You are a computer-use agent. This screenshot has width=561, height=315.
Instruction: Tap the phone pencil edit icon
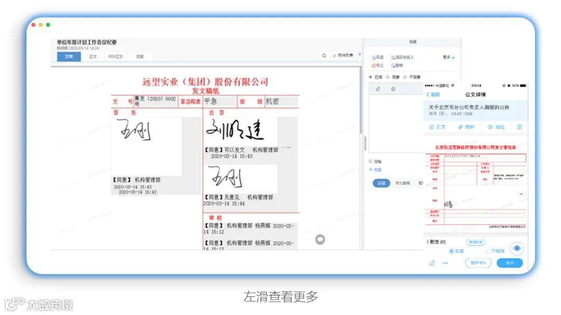coord(432,263)
